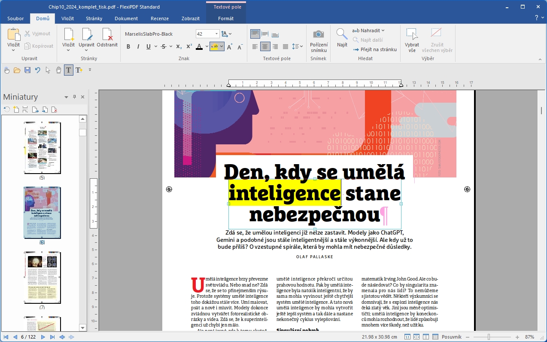Open the font size dropdown

click(216, 34)
